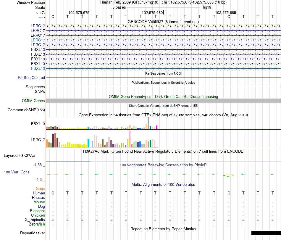Click the Layered H3K27Ac track label
This screenshot has height=240, width=281.
pyautogui.click(x=19, y=155)
